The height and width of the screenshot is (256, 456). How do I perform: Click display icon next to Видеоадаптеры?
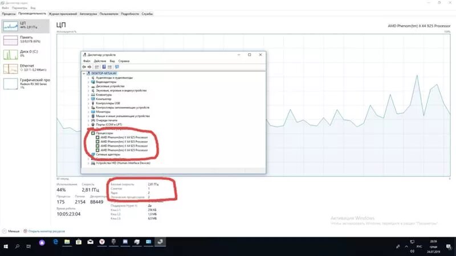click(x=93, y=82)
